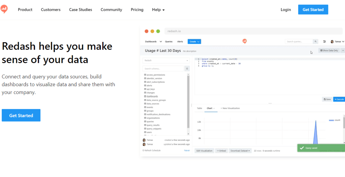345x177 pixels.
Task: Open the Create dropdown button
Action: click(194, 42)
